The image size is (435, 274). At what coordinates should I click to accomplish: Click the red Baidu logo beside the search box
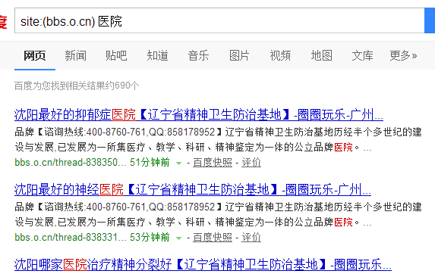tap(3, 21)
